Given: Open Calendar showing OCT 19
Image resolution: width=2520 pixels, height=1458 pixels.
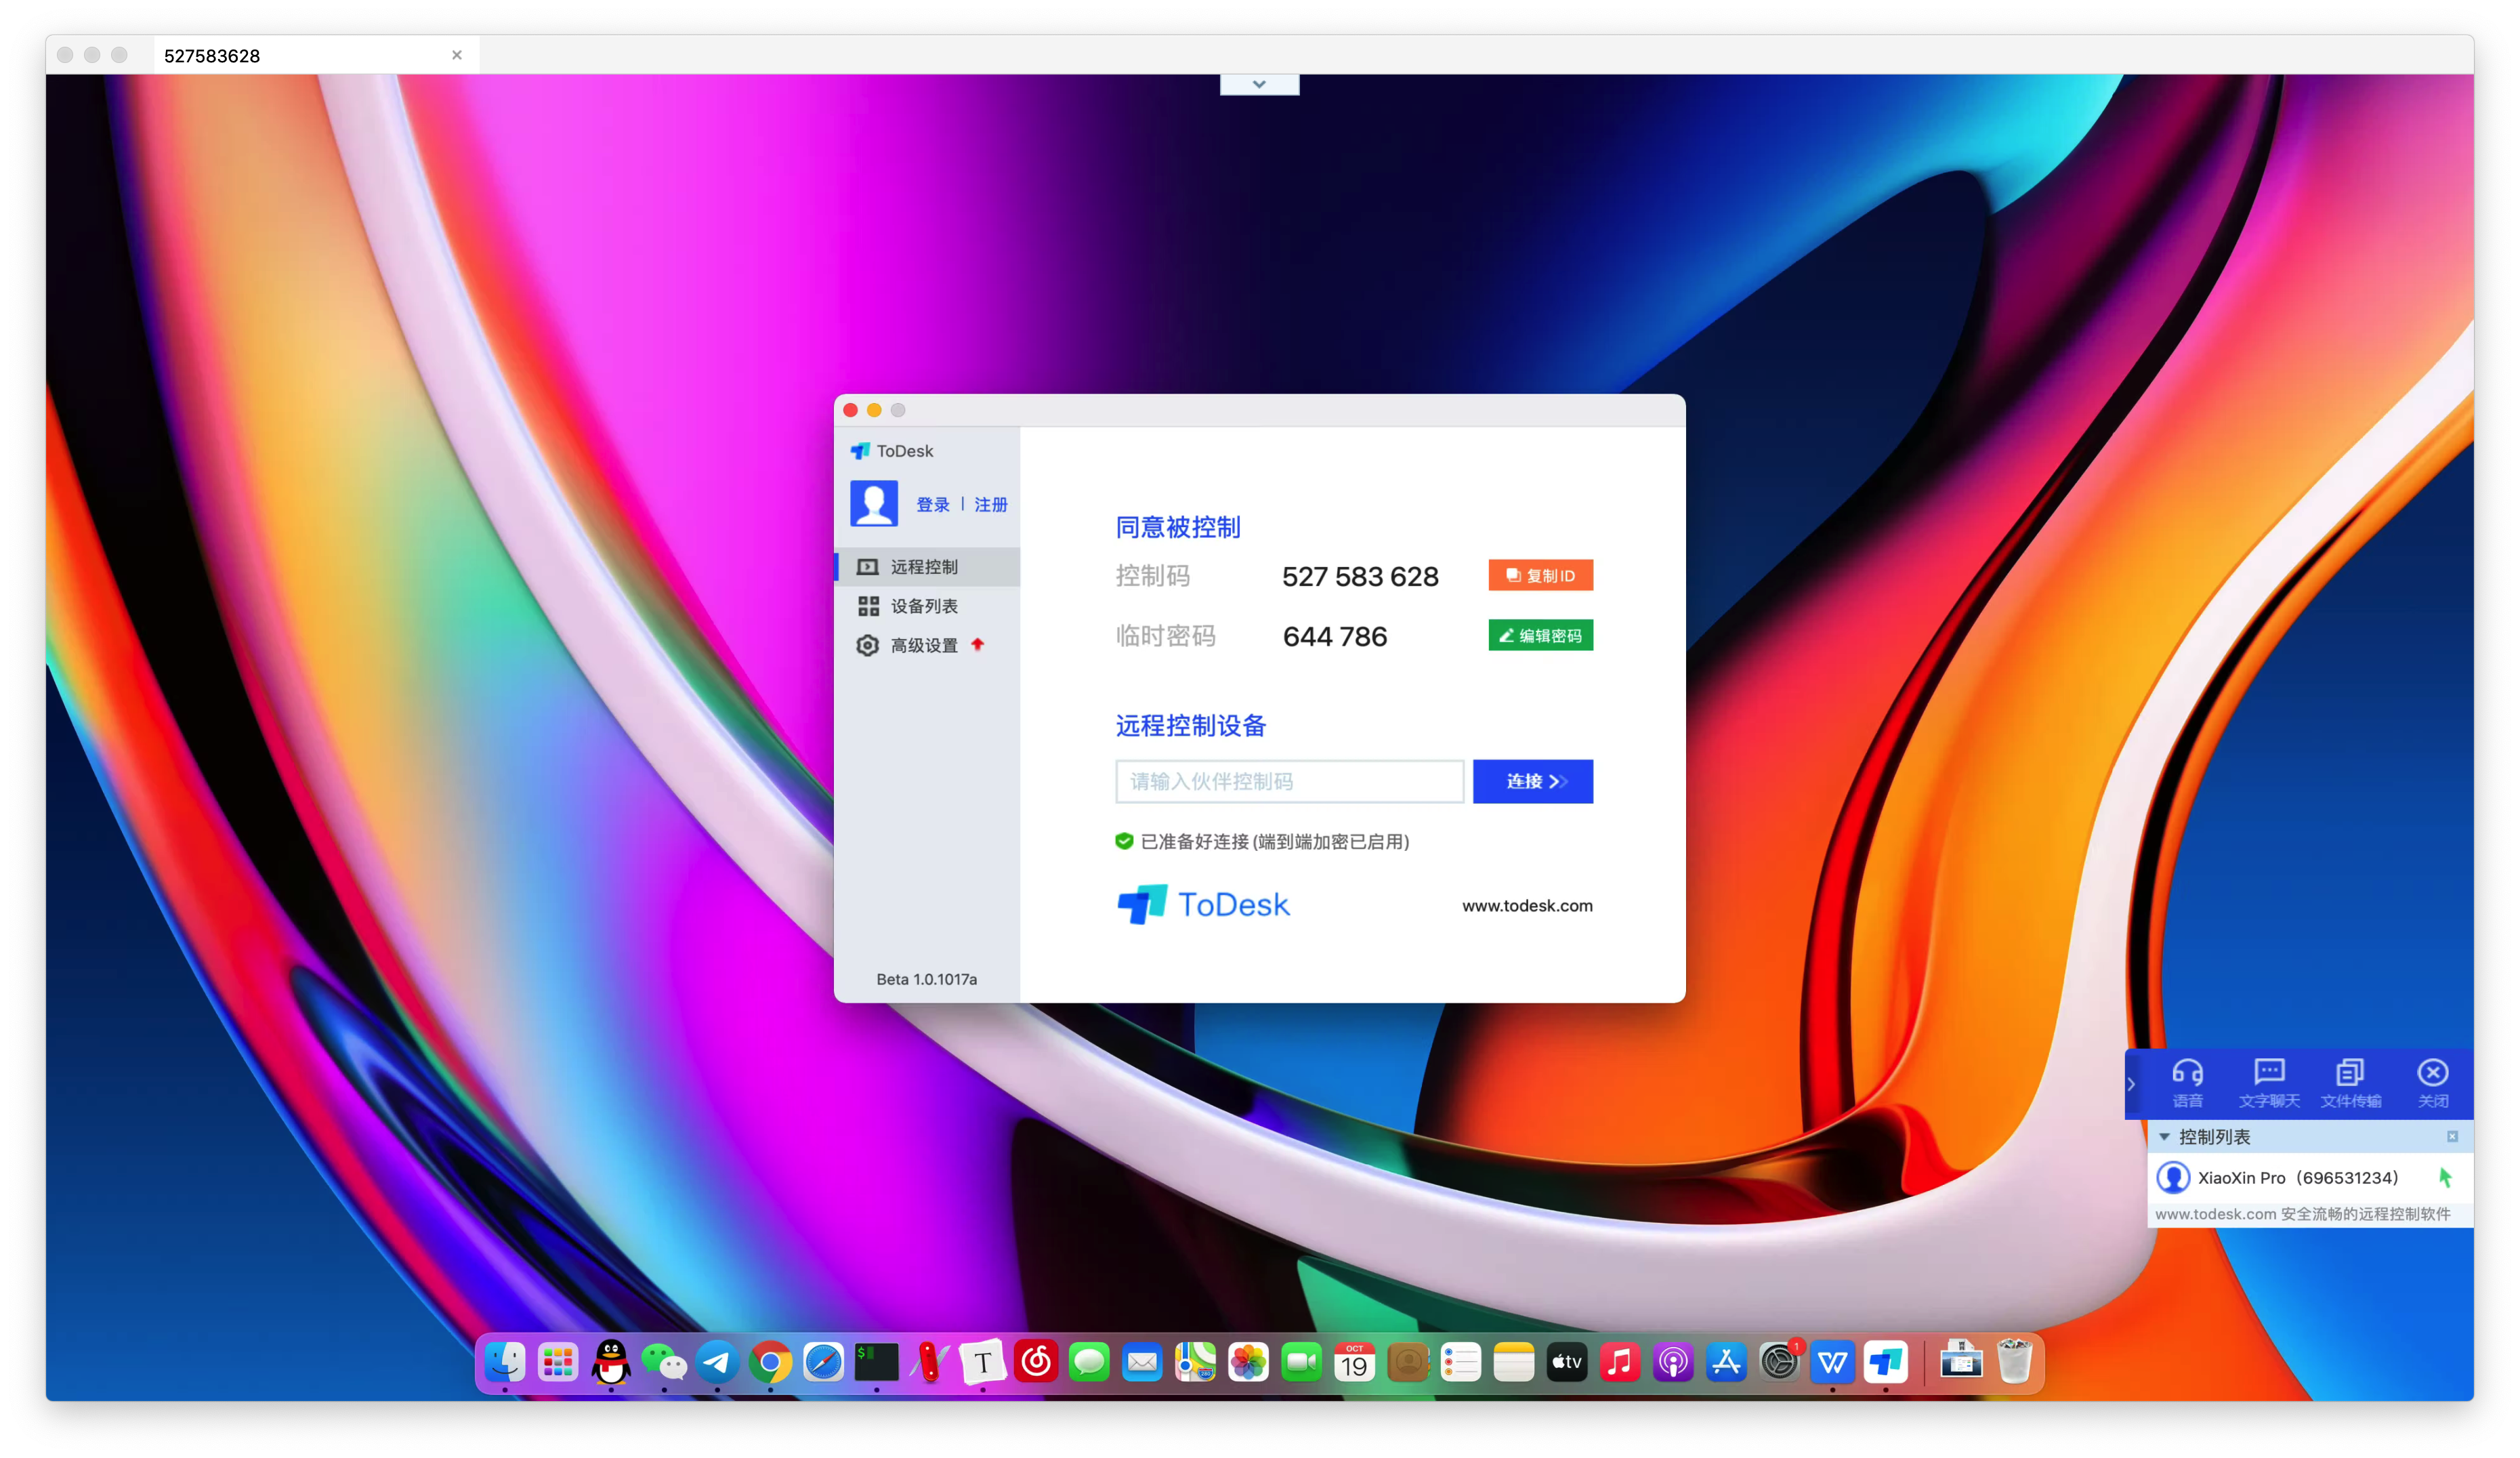Looking at the screenshot, I should 1354,1361.
